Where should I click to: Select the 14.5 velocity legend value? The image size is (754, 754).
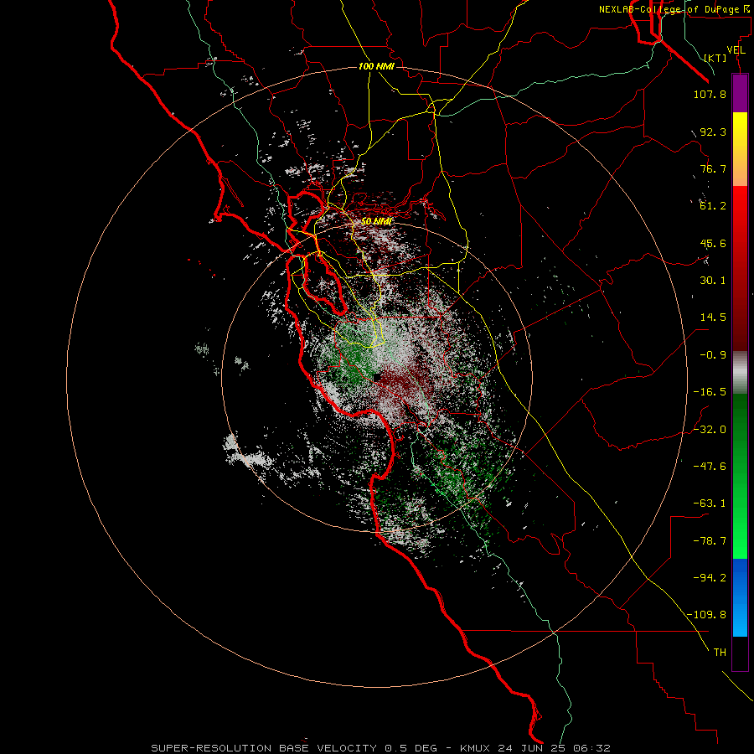click(x=713, y=318)
